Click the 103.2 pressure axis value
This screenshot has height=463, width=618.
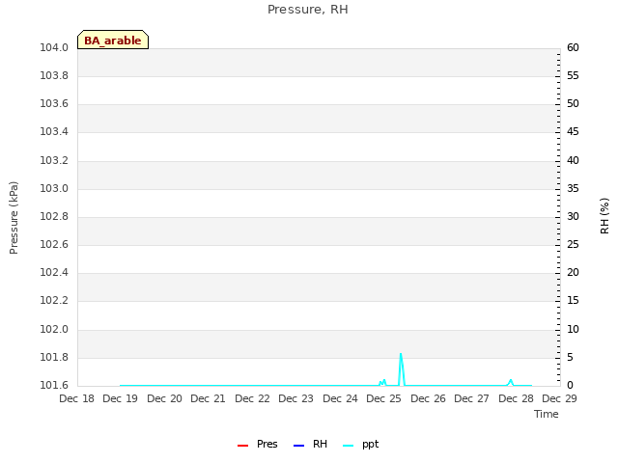(54, 161)
